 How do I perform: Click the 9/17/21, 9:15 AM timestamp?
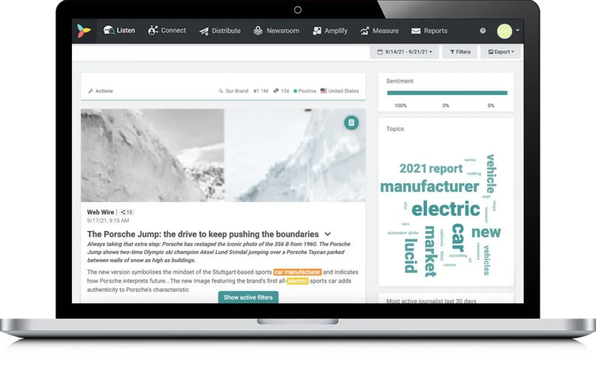[x=108, y=220]
